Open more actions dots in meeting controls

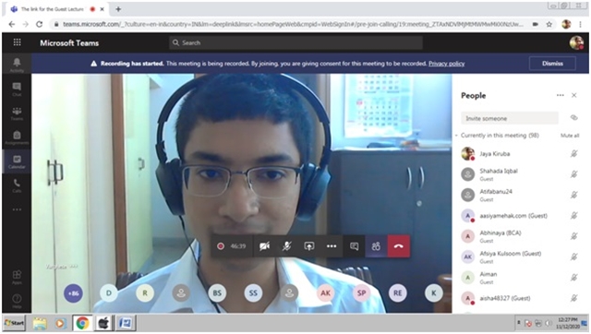[332, 246]
